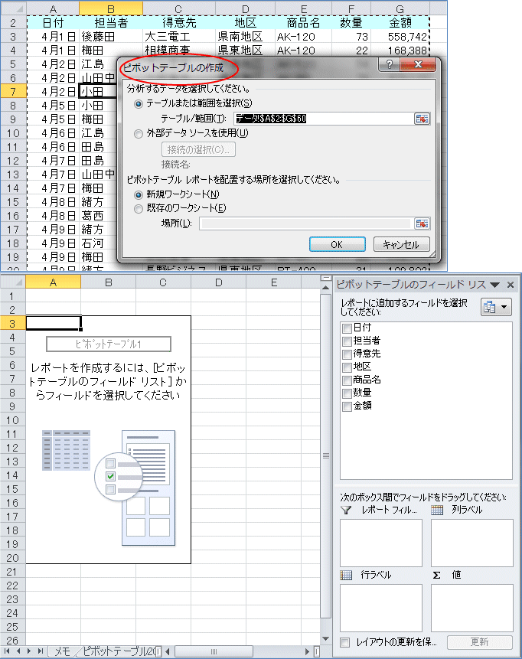Close the PivotTable field list pane
Image resolution: width=522 pixels, height=659 pixels.
click(x=511, y=285)
